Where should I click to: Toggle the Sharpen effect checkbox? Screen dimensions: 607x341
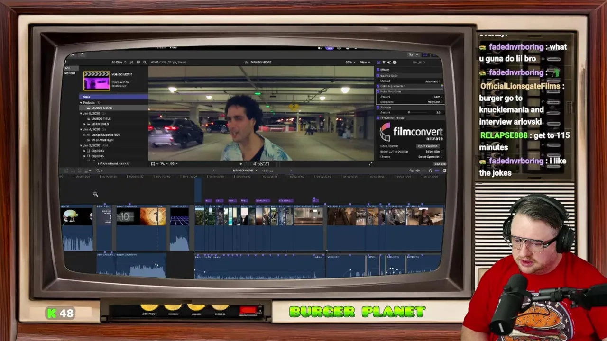378,108
